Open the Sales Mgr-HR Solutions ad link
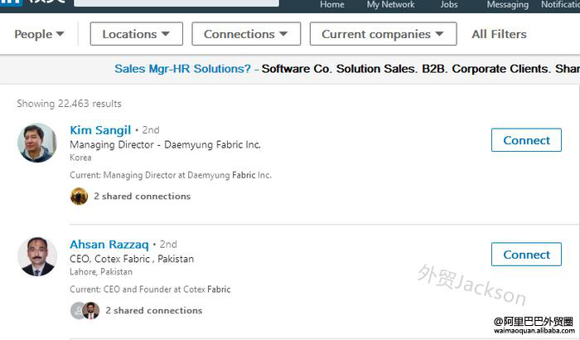Image resolution: width=580 pixels, height=340 pixels. tap(183, 69)
